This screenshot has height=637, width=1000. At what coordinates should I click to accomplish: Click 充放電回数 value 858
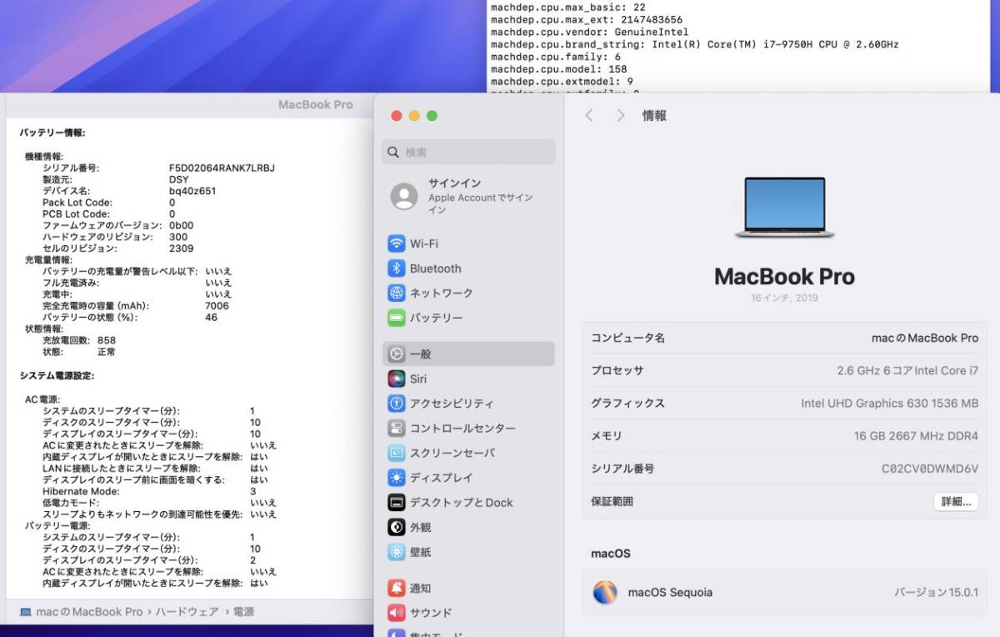[x=107, y=340]
